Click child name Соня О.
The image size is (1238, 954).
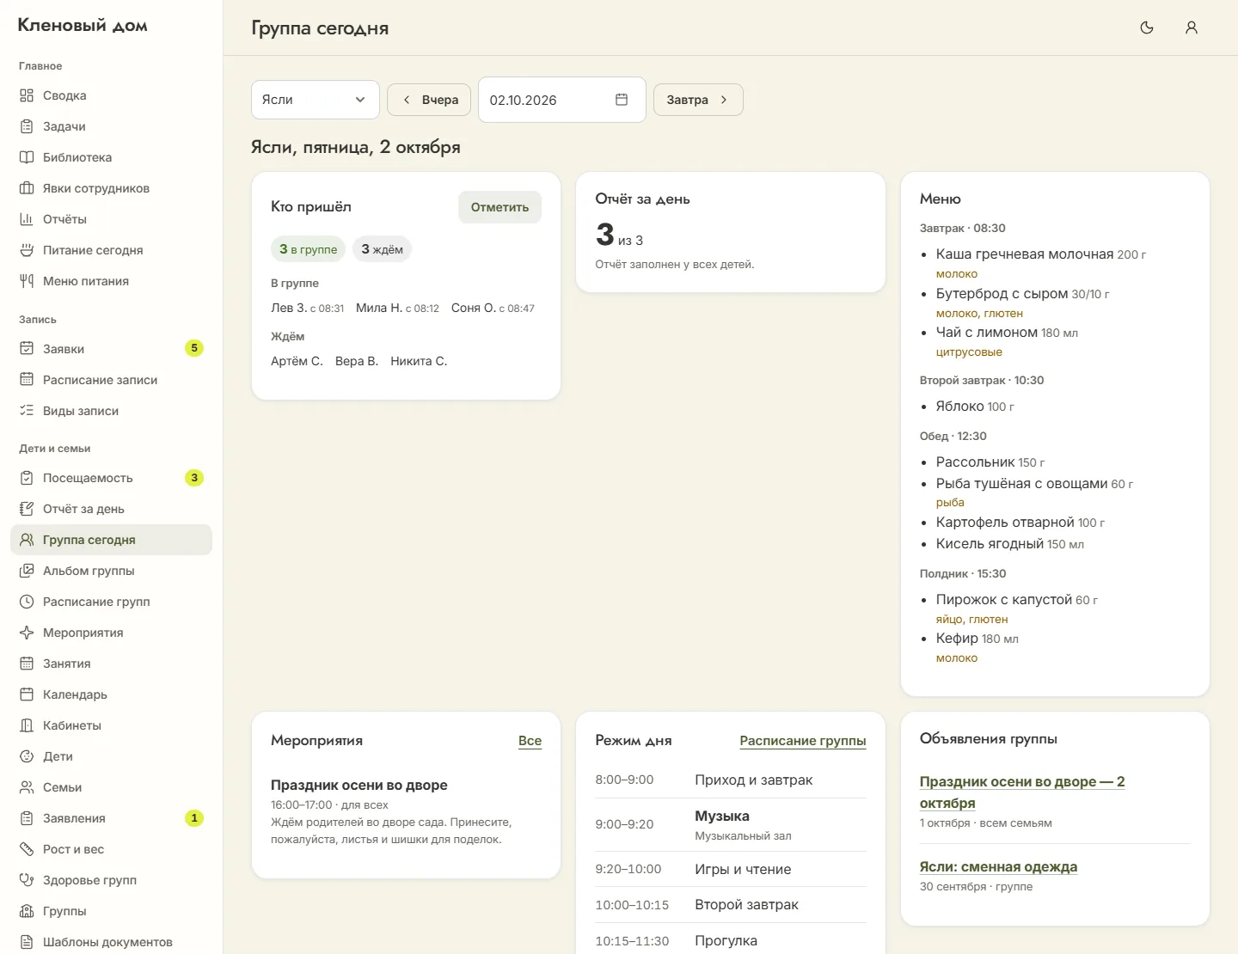tap(473, 308)
